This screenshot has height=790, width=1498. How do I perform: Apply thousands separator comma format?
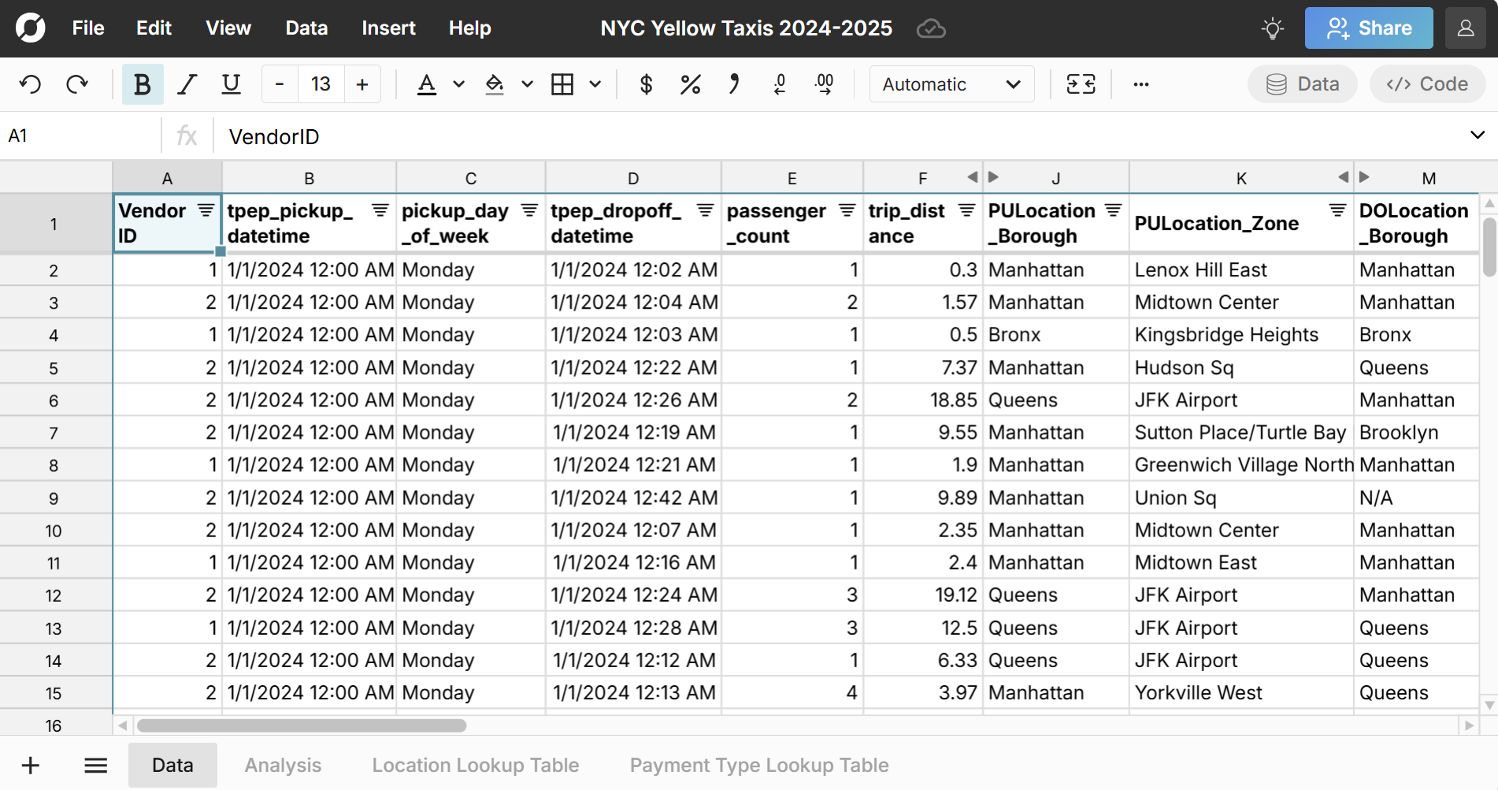click(x=734, y=84)
